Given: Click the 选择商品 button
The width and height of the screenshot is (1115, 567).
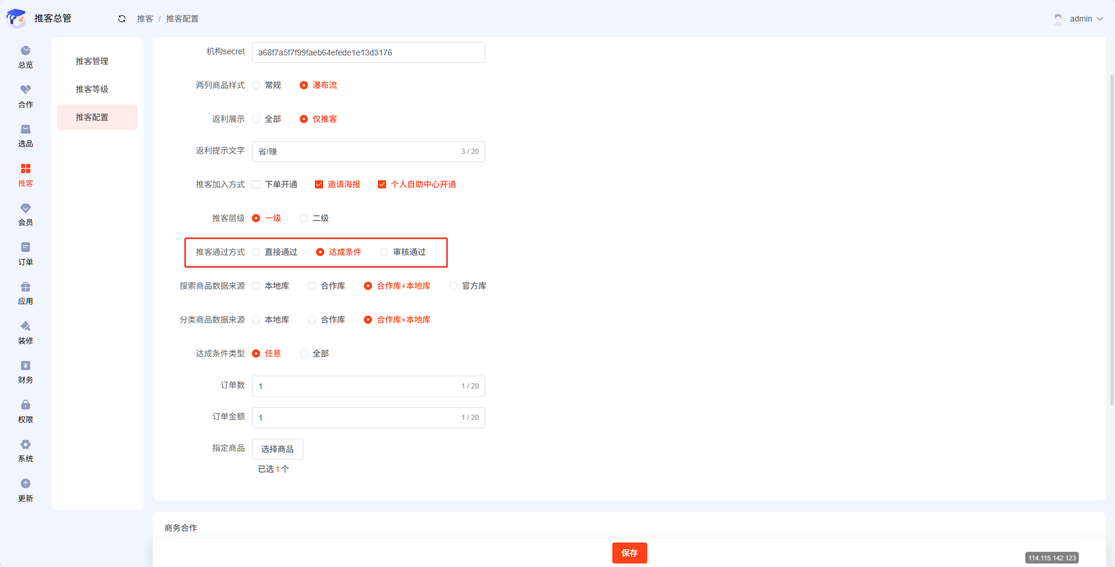Looking at the screenshot, I should click(x=278, y=449).
